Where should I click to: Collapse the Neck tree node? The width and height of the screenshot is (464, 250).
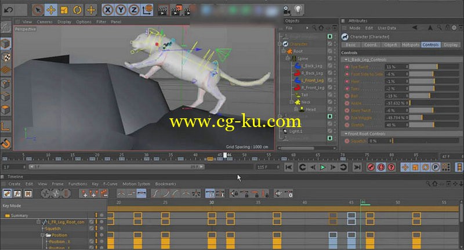tap(292, 102)
